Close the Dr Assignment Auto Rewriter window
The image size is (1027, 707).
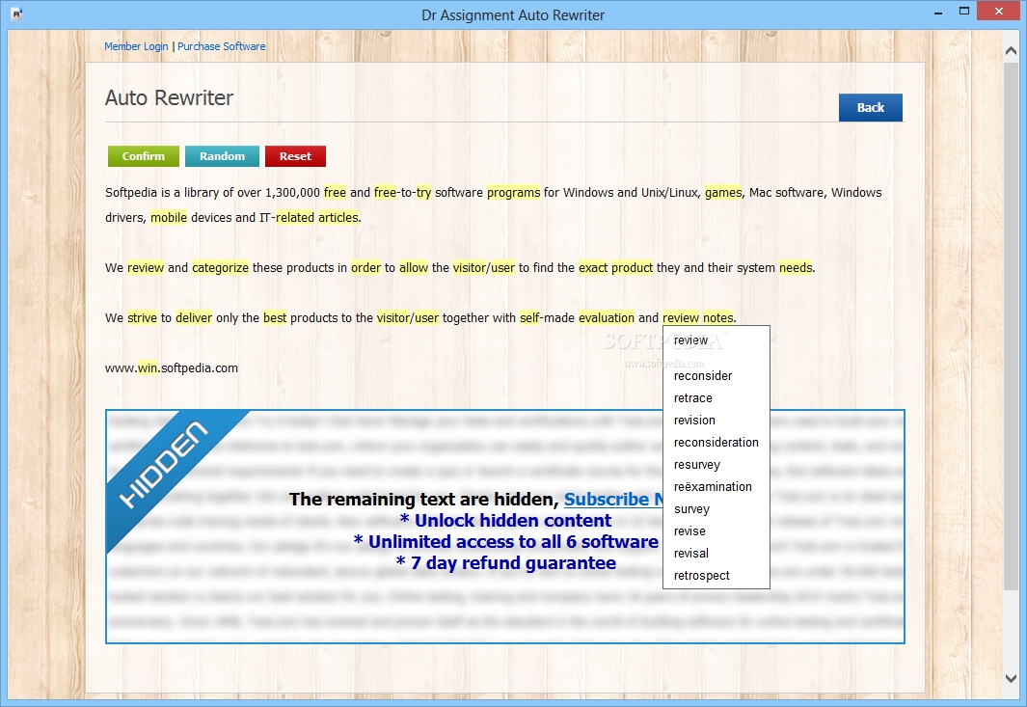[999, 12]
